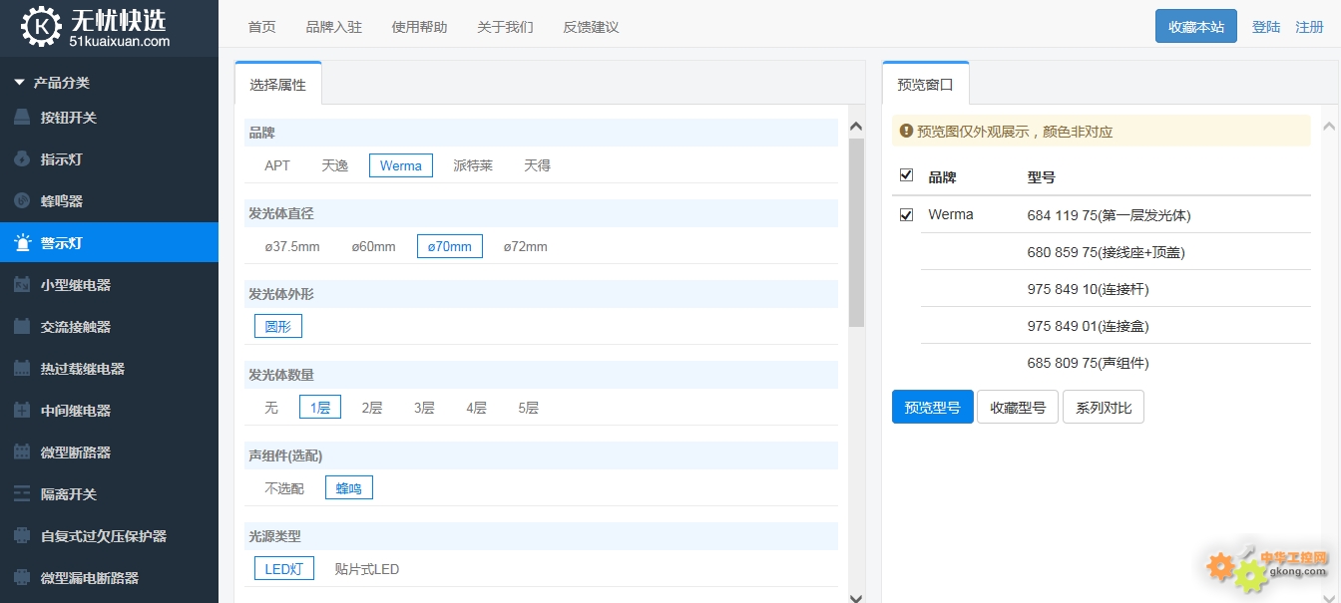
Task: Toggle the 圆形 shape option
Action: (278, 326)
